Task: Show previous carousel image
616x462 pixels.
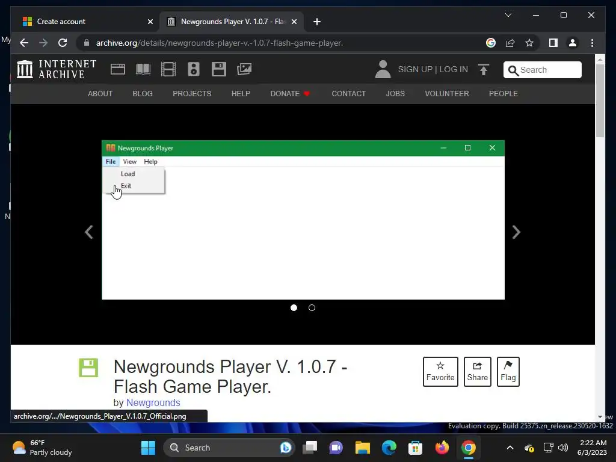Action: point(89,232)
